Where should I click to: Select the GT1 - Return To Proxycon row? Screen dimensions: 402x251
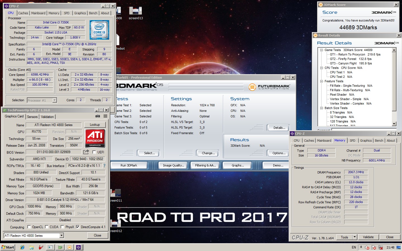(355, 54)
